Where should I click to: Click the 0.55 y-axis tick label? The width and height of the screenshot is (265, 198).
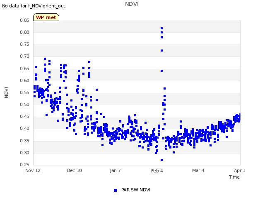24,92
